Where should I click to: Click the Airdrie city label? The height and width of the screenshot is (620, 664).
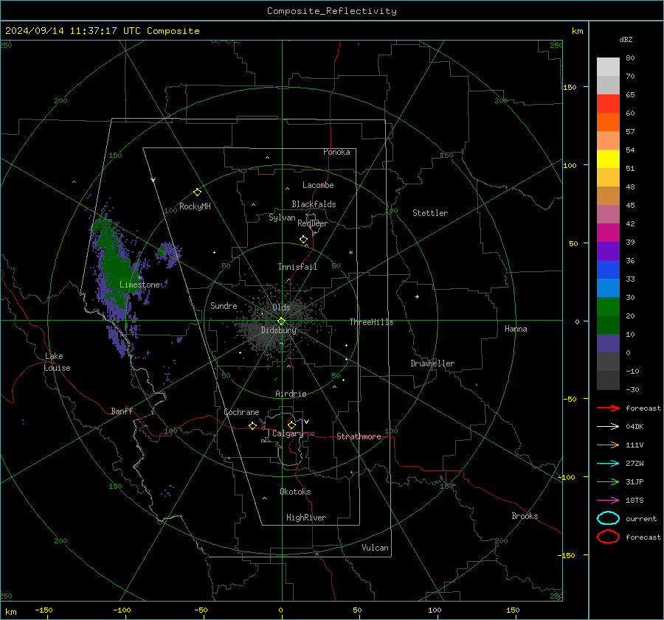[291, 394]
